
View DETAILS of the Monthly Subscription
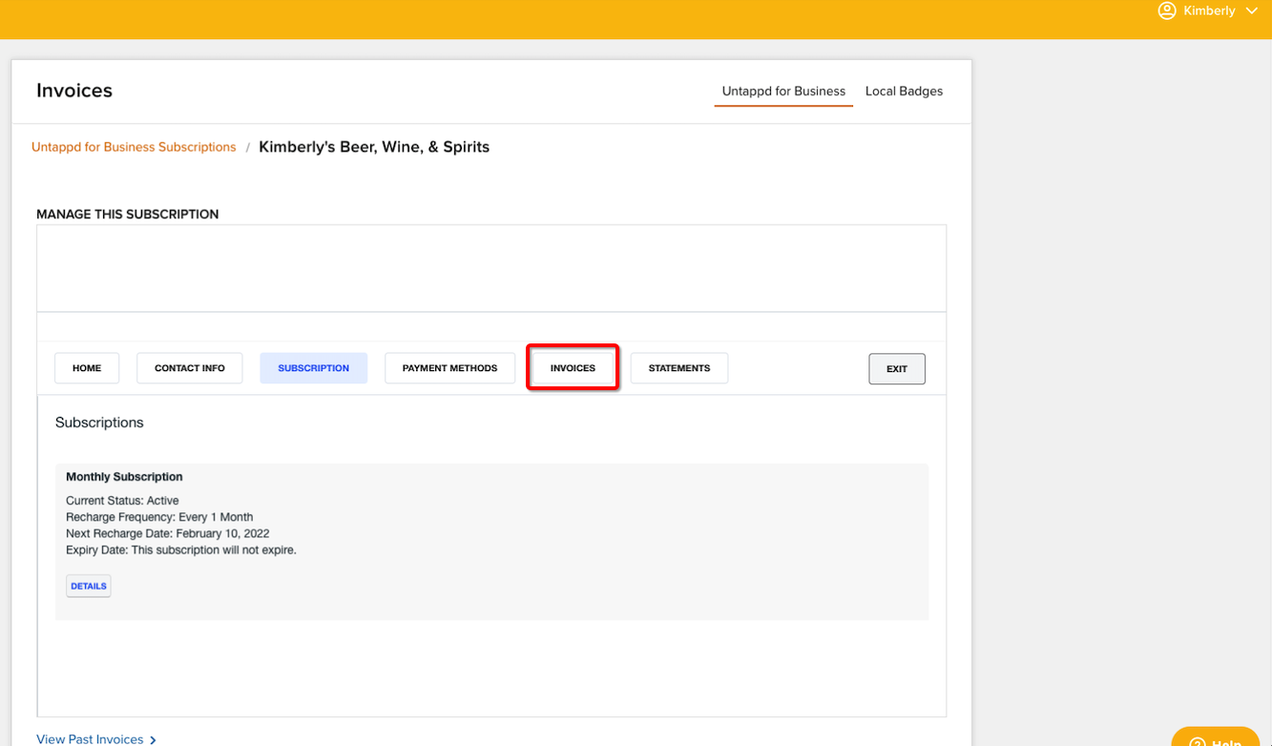[89, 586]
